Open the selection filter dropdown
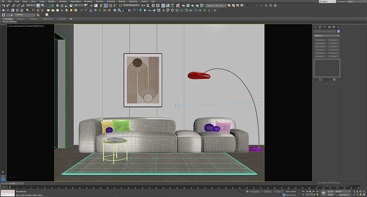Image resolution: width=367 pixels, height=197 pixels. tap(30, 5)
